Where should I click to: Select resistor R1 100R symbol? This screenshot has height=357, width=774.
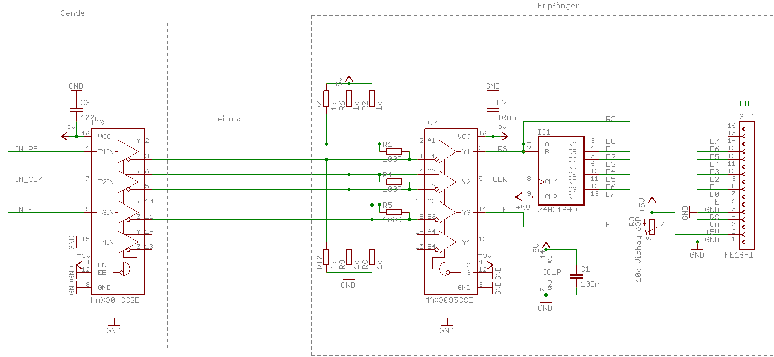pos(394,151)
